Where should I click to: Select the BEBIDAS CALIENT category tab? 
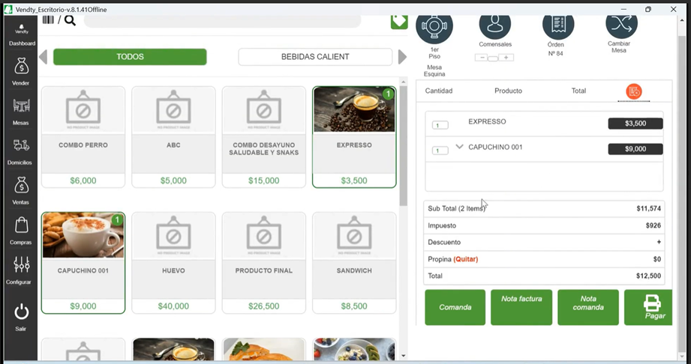[315, 57]
